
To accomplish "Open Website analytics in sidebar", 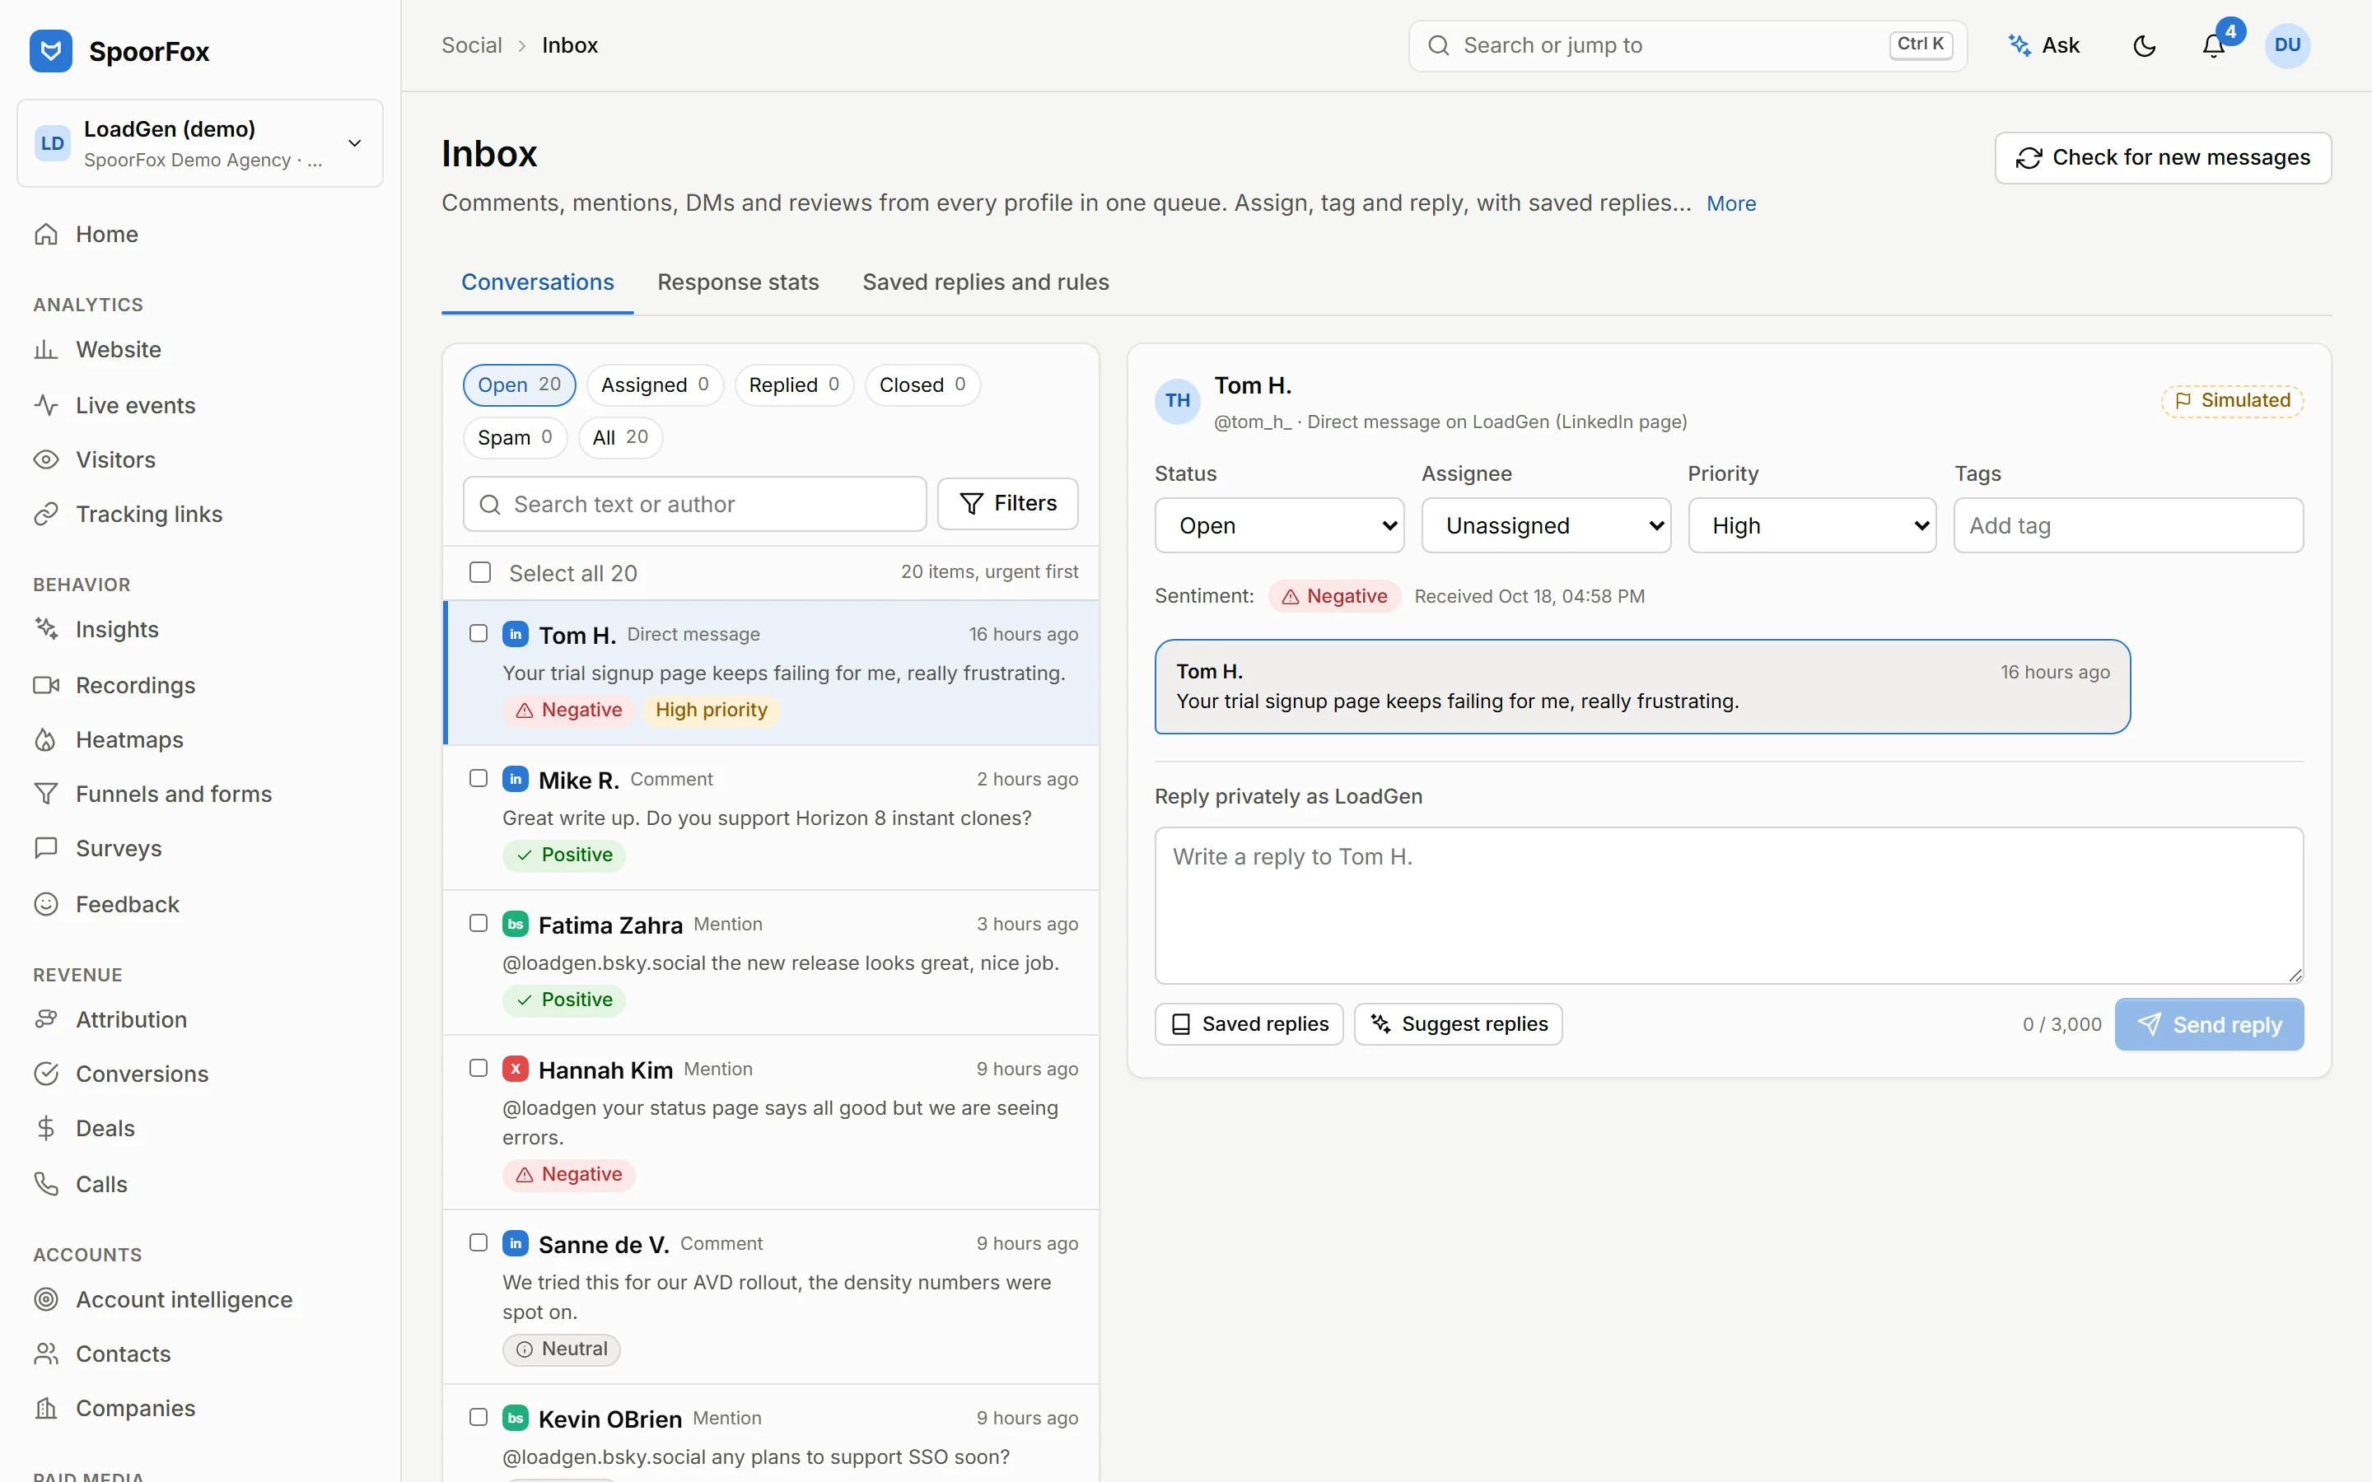I will pyautogui.click(x=200, y=350).
